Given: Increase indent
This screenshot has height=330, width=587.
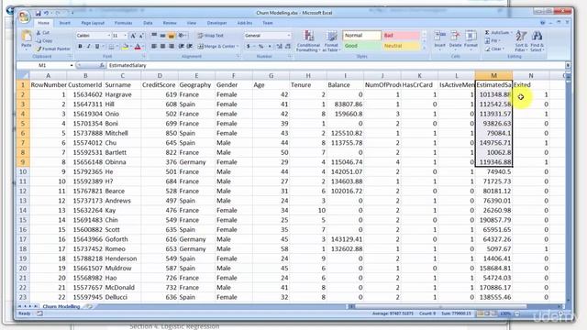Looking at the screenshot, I should pos(190,47).
